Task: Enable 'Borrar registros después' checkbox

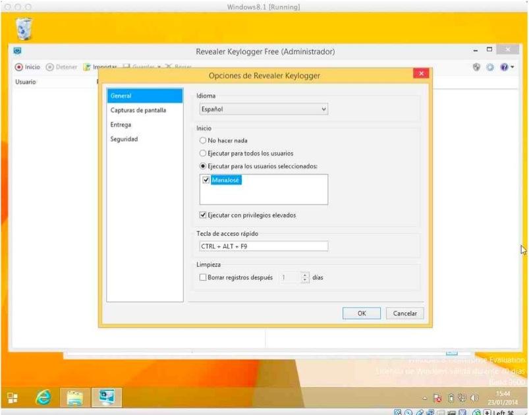Action: pyautogui.click(x=203, y=277)
